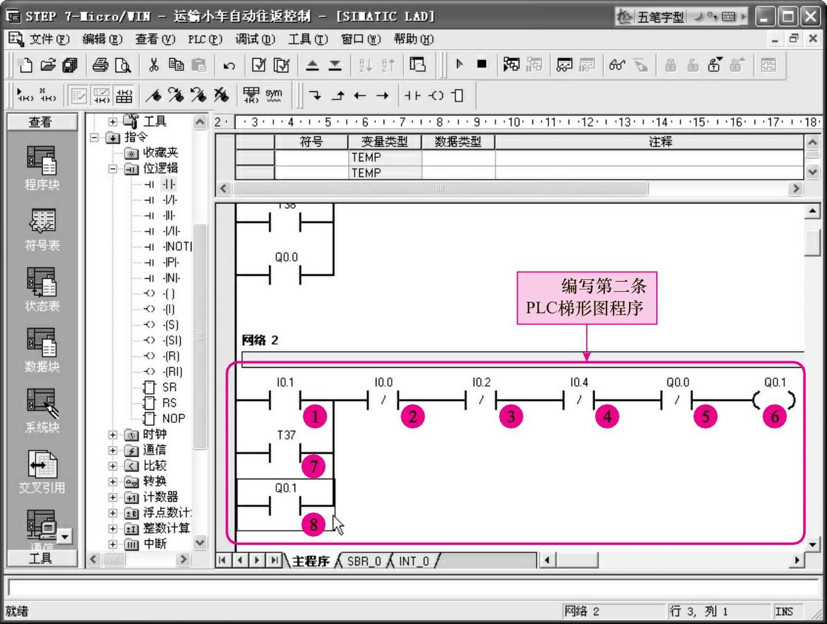This screenshot has width=827, height=624.
Task: Click the Previous Bookmark icon
Action: coord(199,95)
